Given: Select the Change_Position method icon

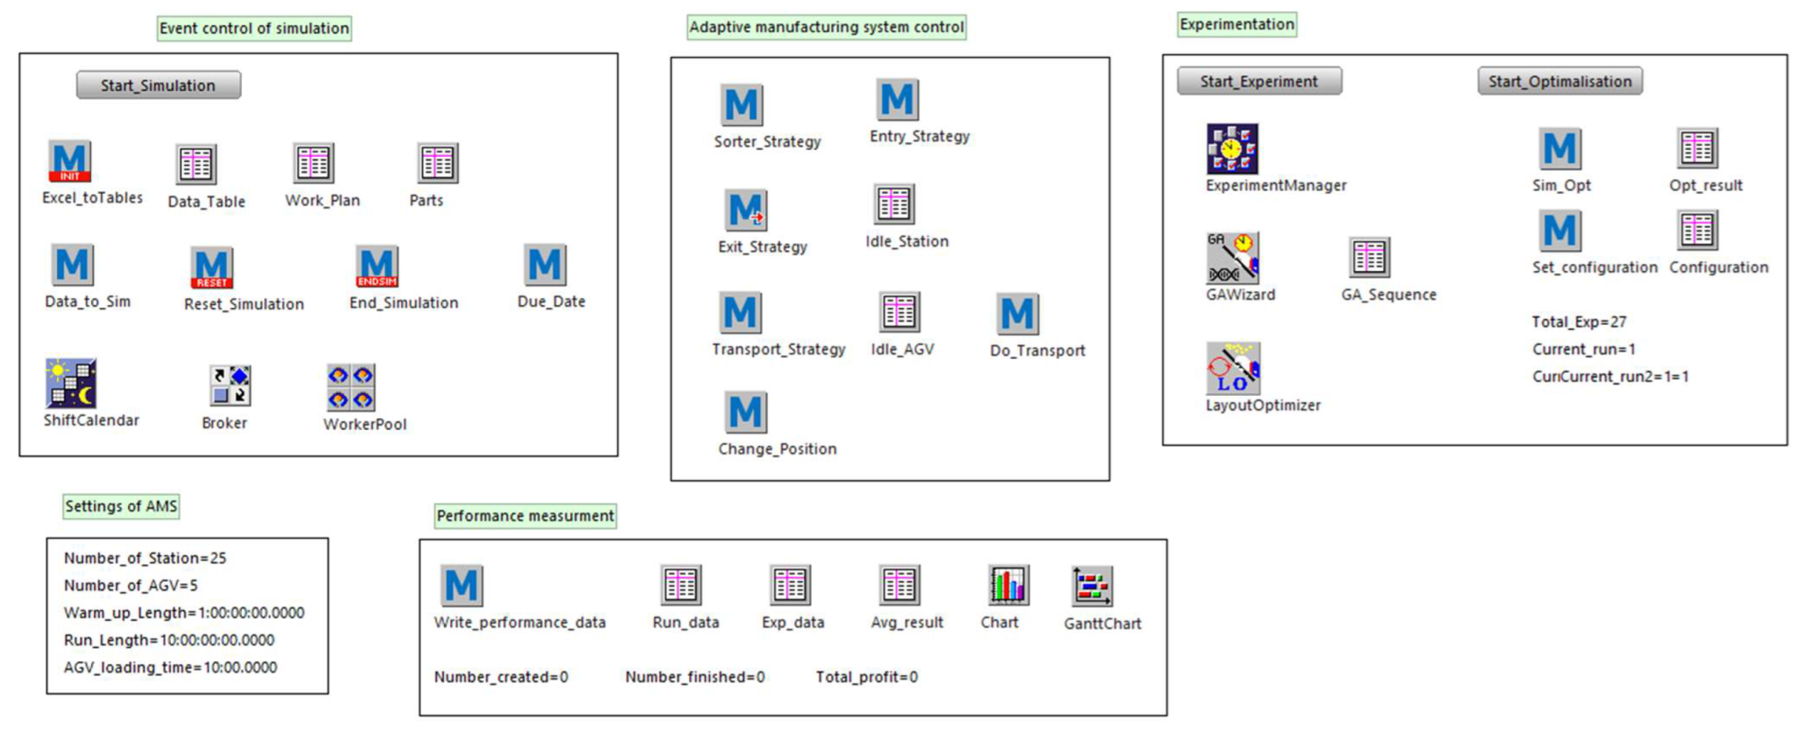Looking at the screenshot, I should [745, 412].
